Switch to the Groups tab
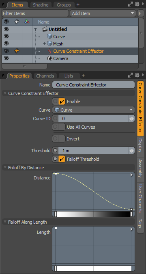The height and width of the screenshot is (274, 146). 64,5
